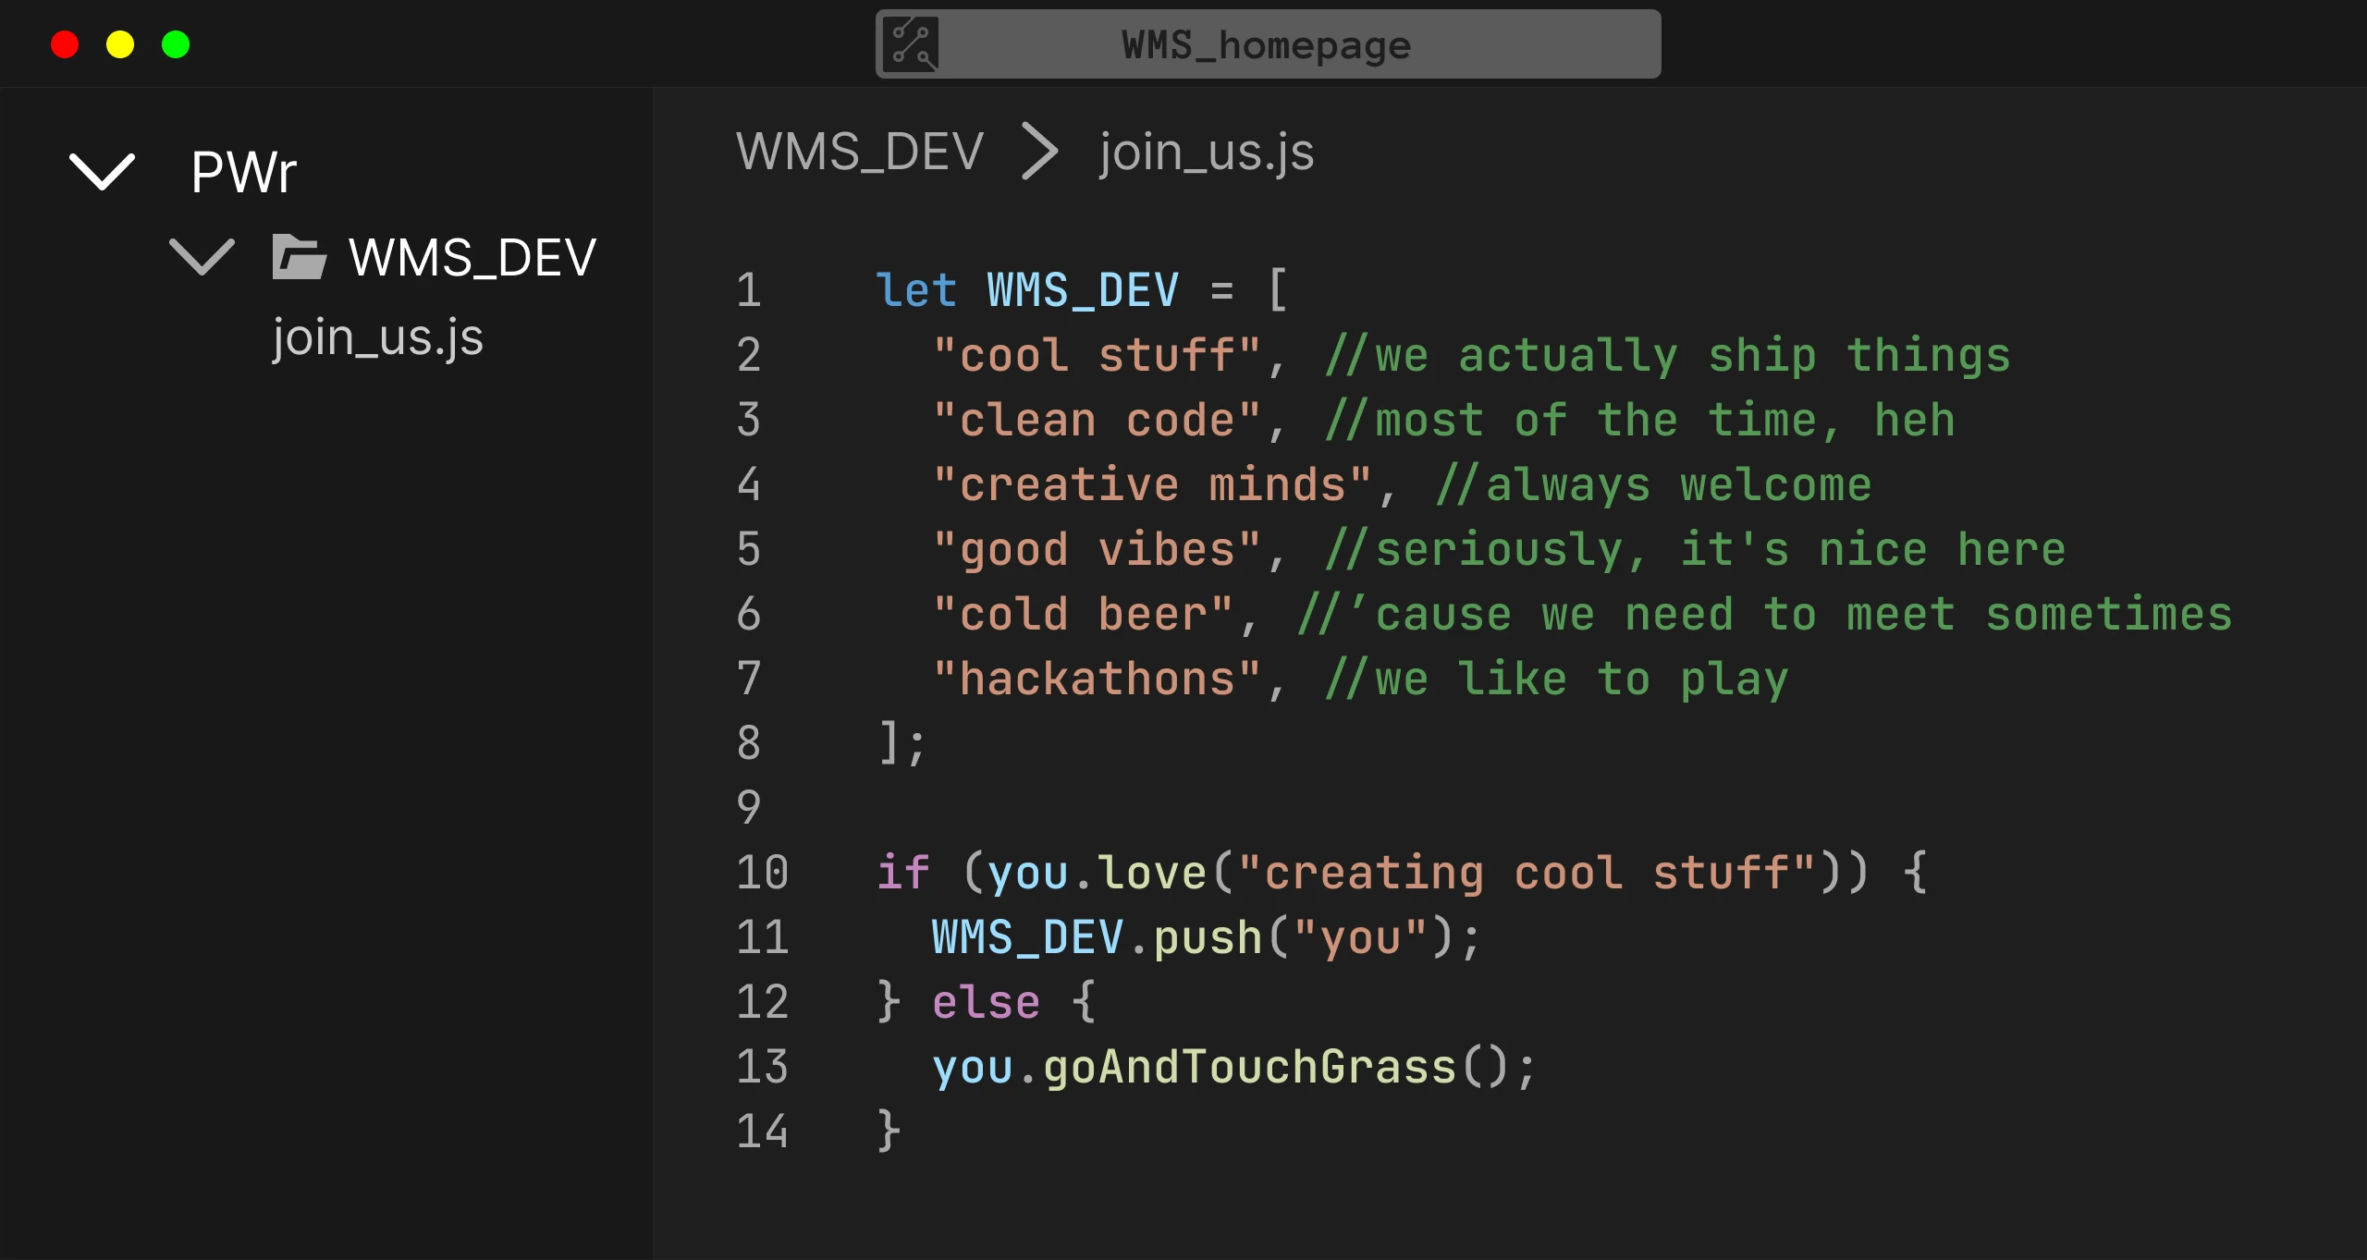The height and width of the screenshot is (1260, 2367).
Task: Collapse the WMS_DEV folder in sidebar
Action: click(202, 257)
